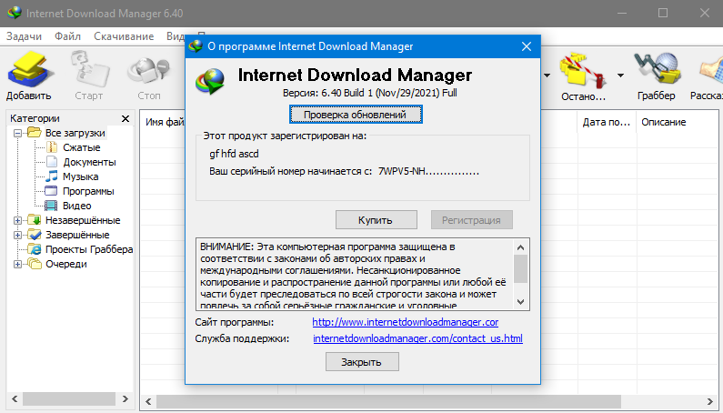
Task: Expand the Очереди tree node
Action: pyautogui.click(x=17, y=265)
